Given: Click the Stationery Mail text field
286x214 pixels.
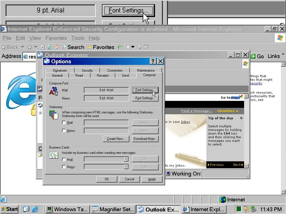Looking at the screenshot, I should pyautogui.click(x=106, y=123).
